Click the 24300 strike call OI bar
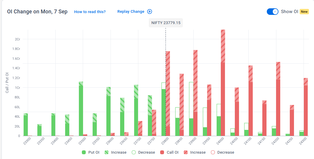This screenshot has height=159, width=314. pyautogui.click(x=306, y=107)
